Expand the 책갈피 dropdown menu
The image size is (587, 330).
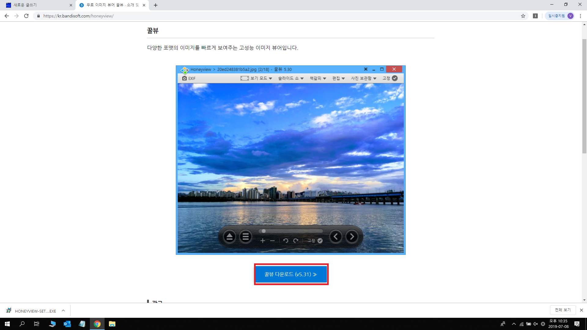(318, 78)
